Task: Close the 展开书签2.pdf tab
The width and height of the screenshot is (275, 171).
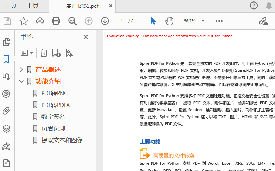Action: point(111,6)
